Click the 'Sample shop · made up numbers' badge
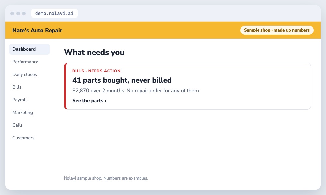 tap(277, 30)
